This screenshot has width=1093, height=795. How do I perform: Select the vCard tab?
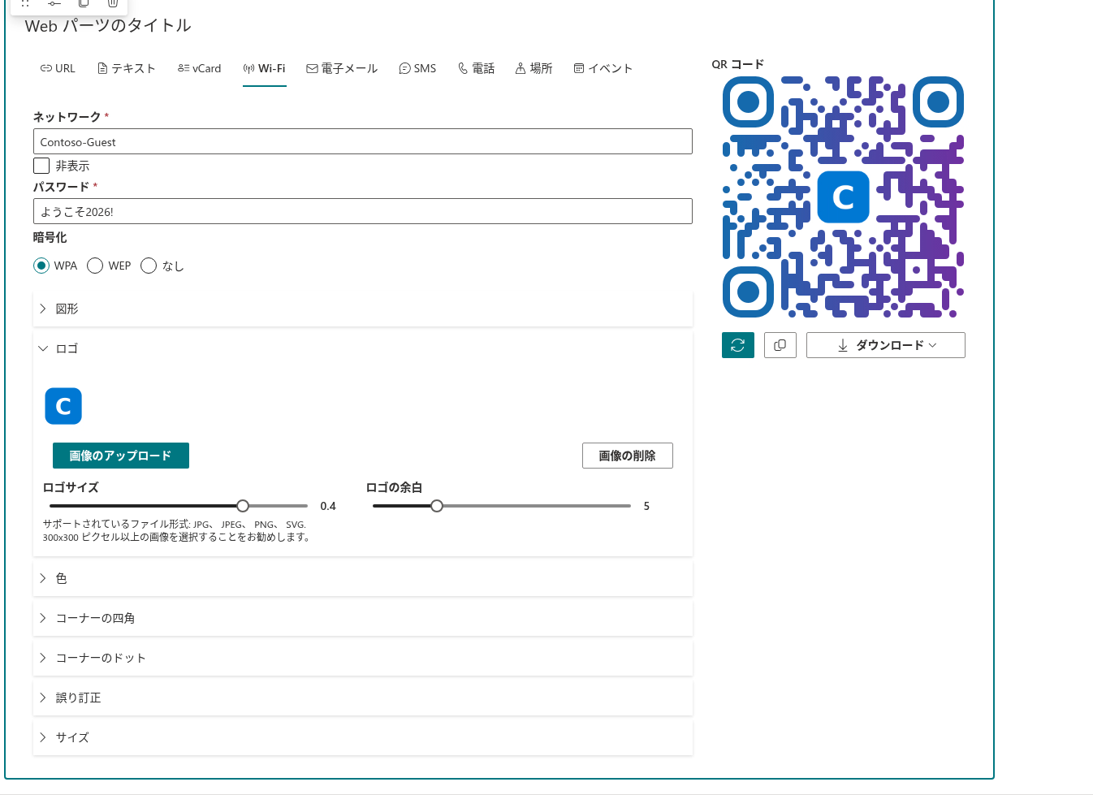point(199,68)
